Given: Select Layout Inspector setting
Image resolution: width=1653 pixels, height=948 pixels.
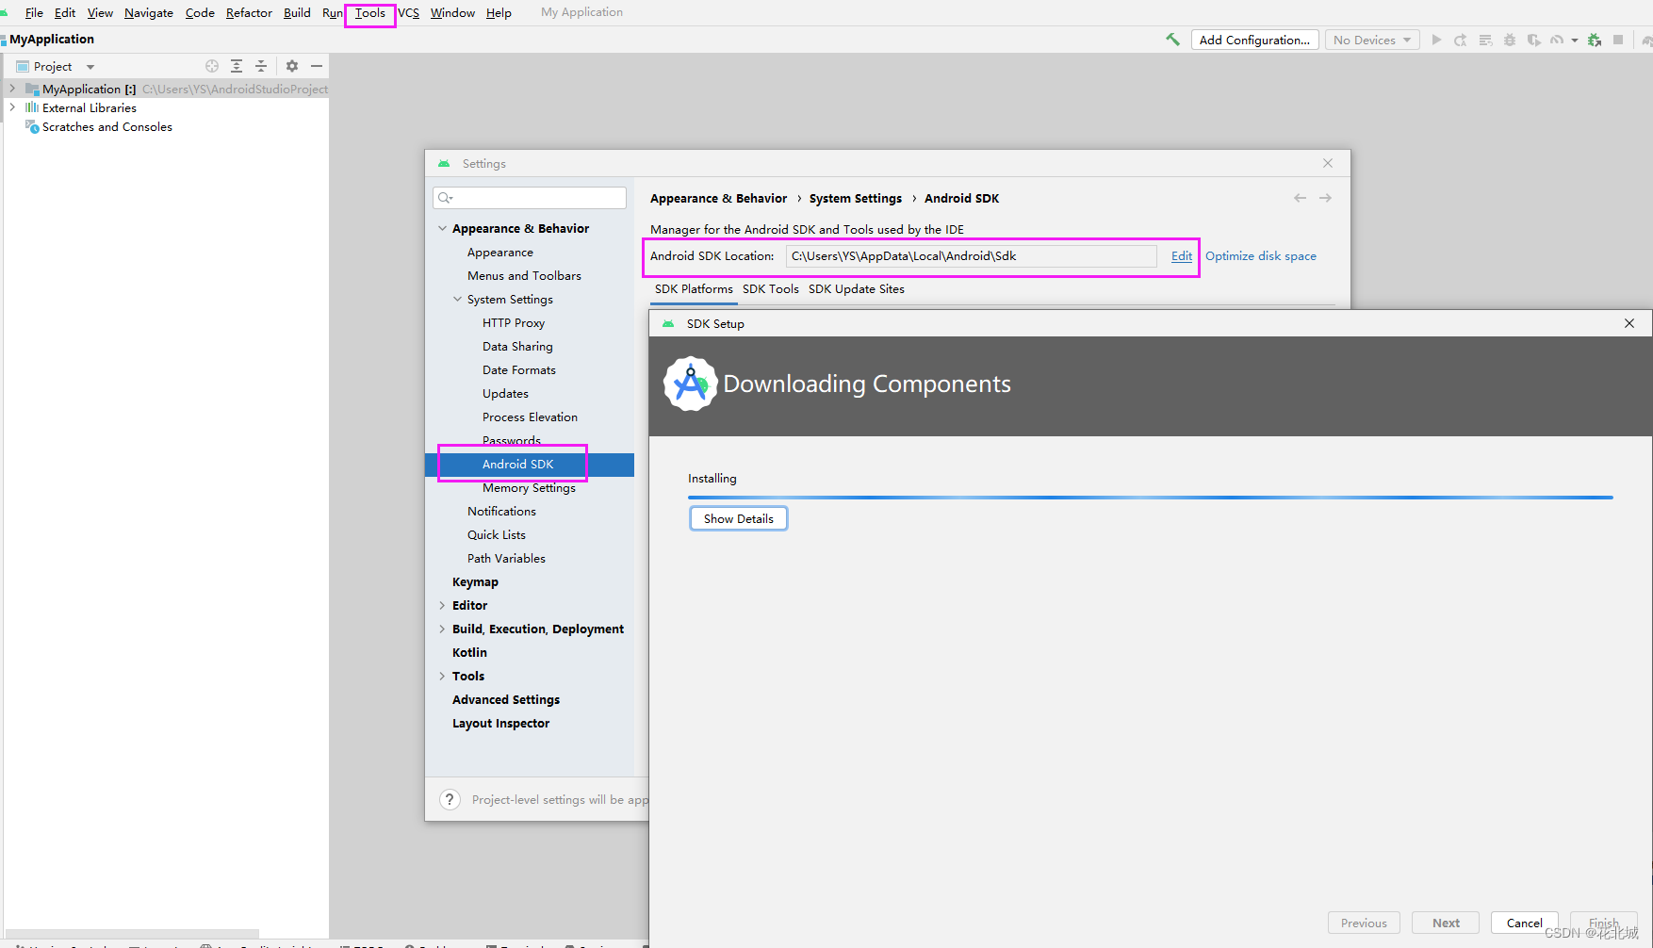Looking at the screenshot, I should 500,724.
